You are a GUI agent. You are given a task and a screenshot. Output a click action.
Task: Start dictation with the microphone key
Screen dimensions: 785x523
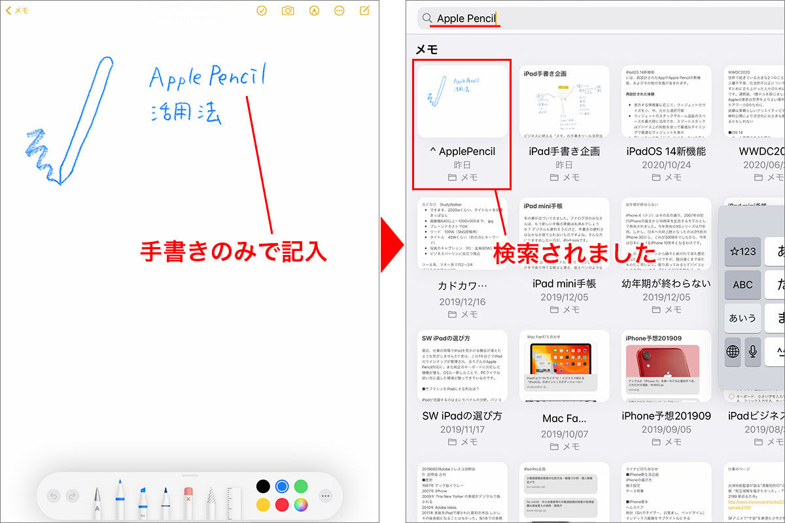[x=753, y=352]
